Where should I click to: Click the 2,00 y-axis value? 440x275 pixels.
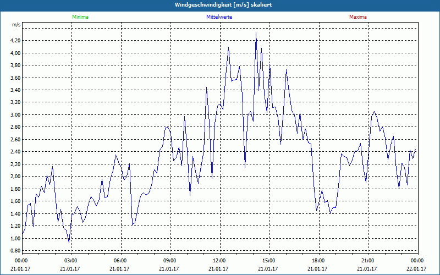[x=15, y=177]
